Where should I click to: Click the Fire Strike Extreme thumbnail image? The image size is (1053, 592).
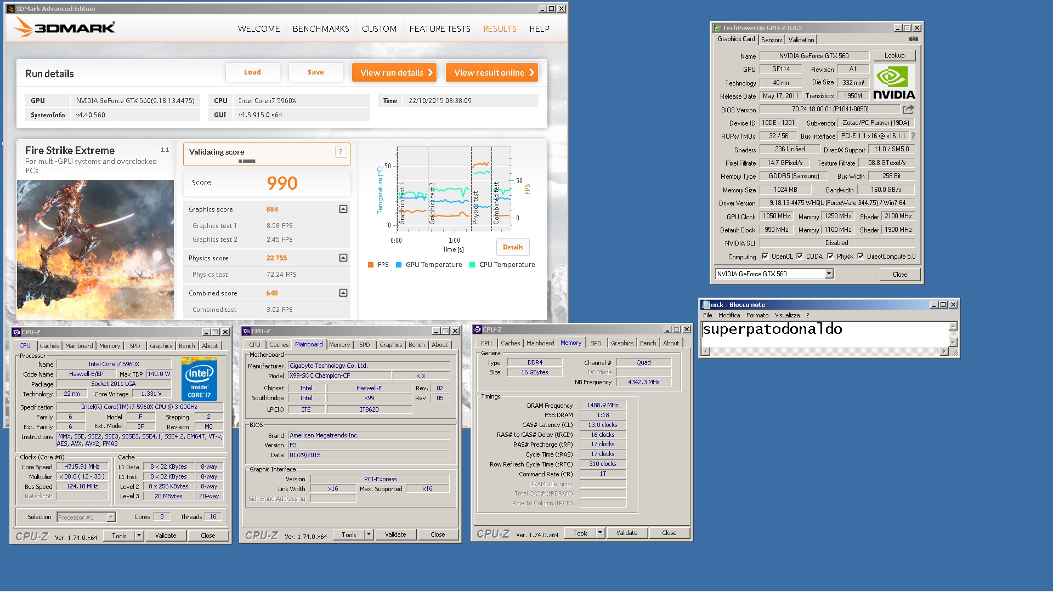(95, 249)
